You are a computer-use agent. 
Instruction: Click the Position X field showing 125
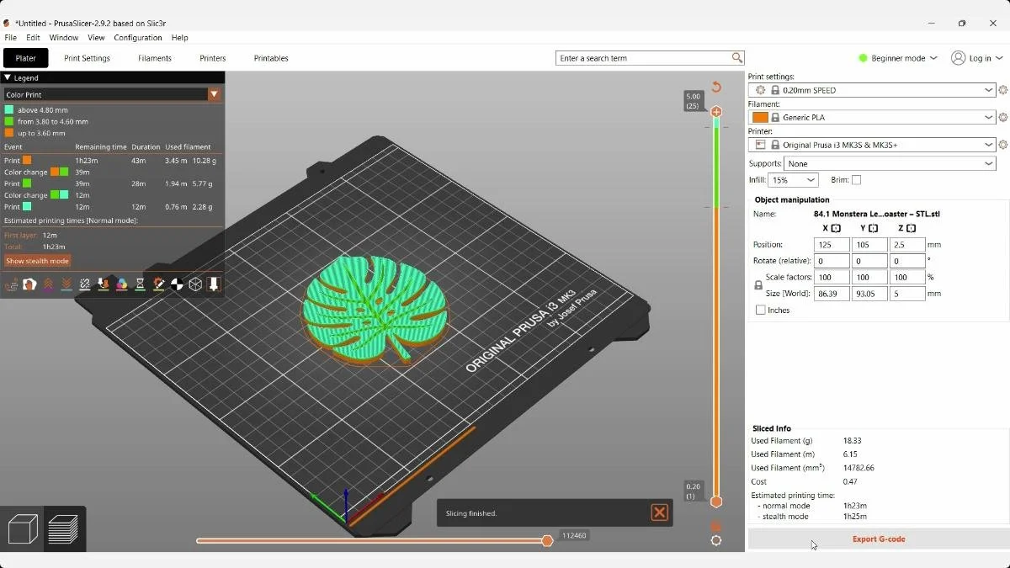[832, 245]
